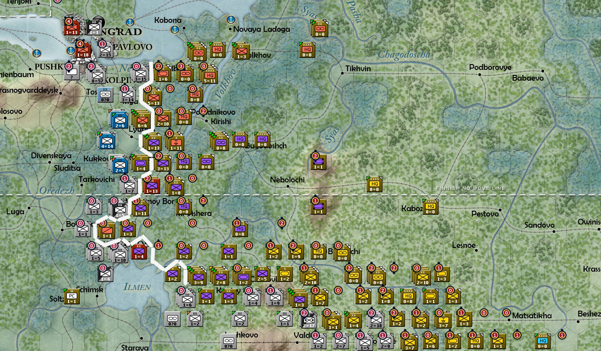This screenshot has width=601, height=351.
Task: Select the Babaevo town label
Action: click(528, 78)
